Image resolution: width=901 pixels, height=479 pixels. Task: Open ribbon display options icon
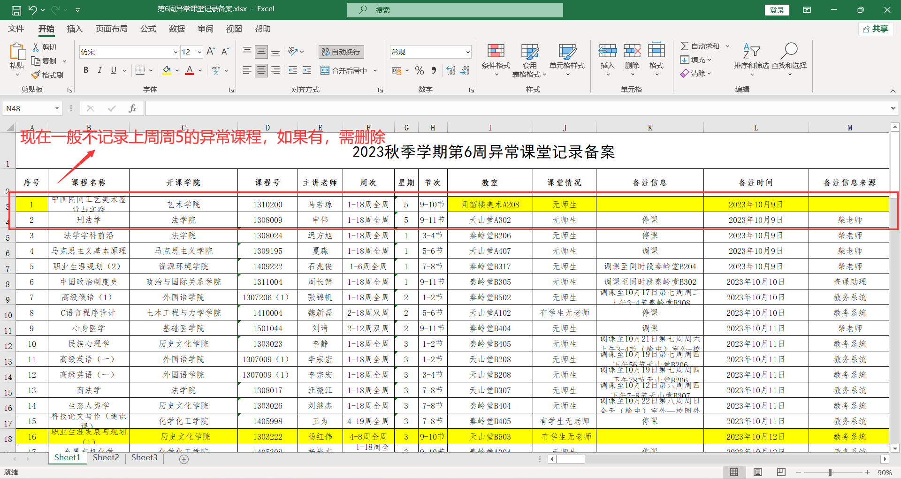pos(807,10)
